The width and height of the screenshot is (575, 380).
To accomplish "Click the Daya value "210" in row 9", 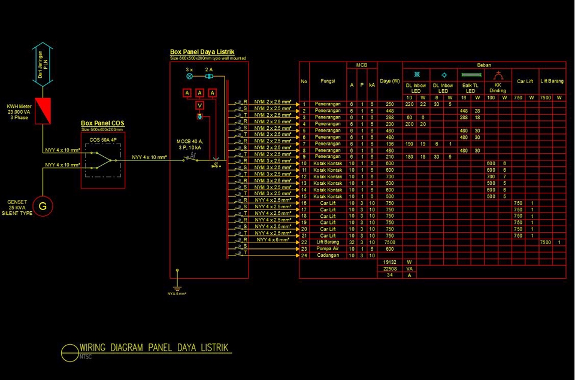I will point(390,157).
